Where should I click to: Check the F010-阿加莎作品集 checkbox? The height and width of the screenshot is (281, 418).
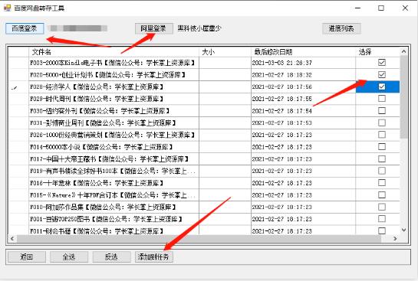point(382,207)
